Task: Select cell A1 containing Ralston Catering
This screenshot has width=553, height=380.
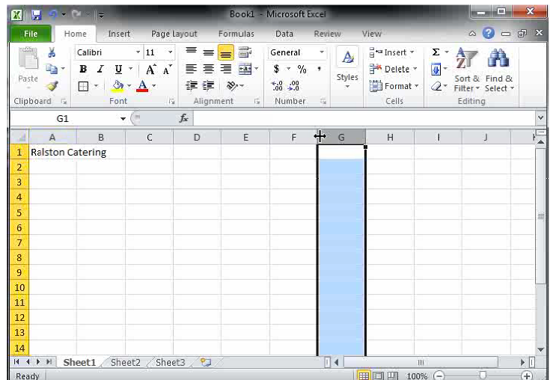Action: (52, 153)
